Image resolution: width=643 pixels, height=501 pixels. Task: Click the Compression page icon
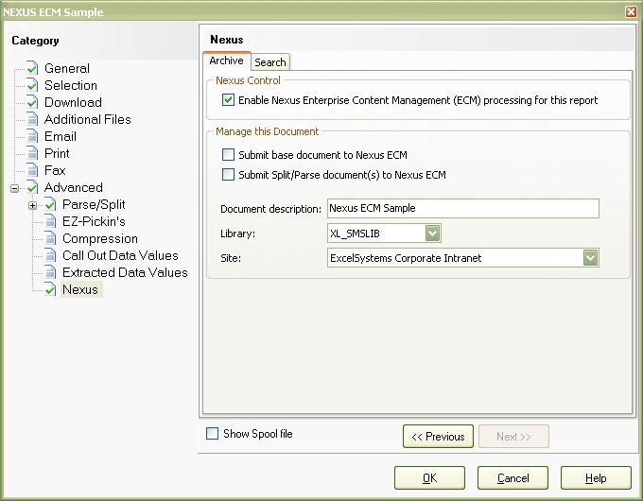coord(50,238)
